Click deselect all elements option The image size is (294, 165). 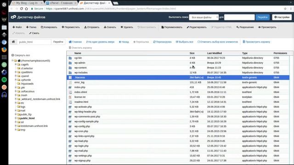(217, 42)
